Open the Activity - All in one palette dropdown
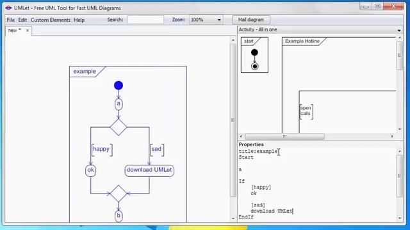 (399, 30)
